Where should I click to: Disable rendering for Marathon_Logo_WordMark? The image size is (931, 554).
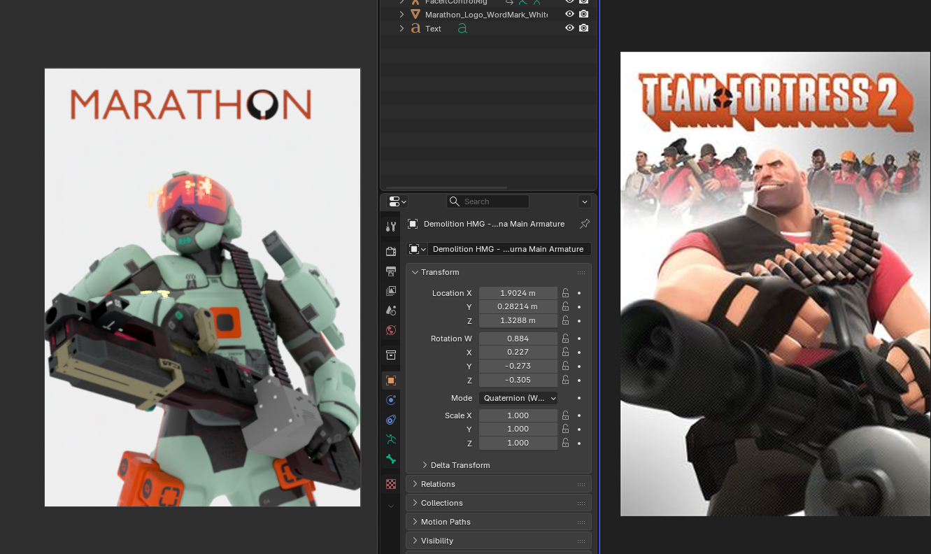583,14
